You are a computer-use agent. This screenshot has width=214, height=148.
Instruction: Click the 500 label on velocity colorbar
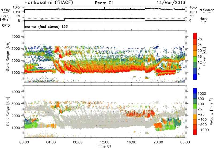201,99
